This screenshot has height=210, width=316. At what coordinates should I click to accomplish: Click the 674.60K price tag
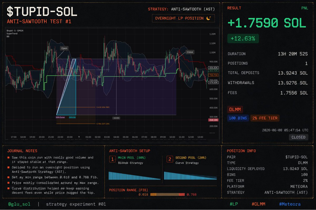click(x=213, y=82)
